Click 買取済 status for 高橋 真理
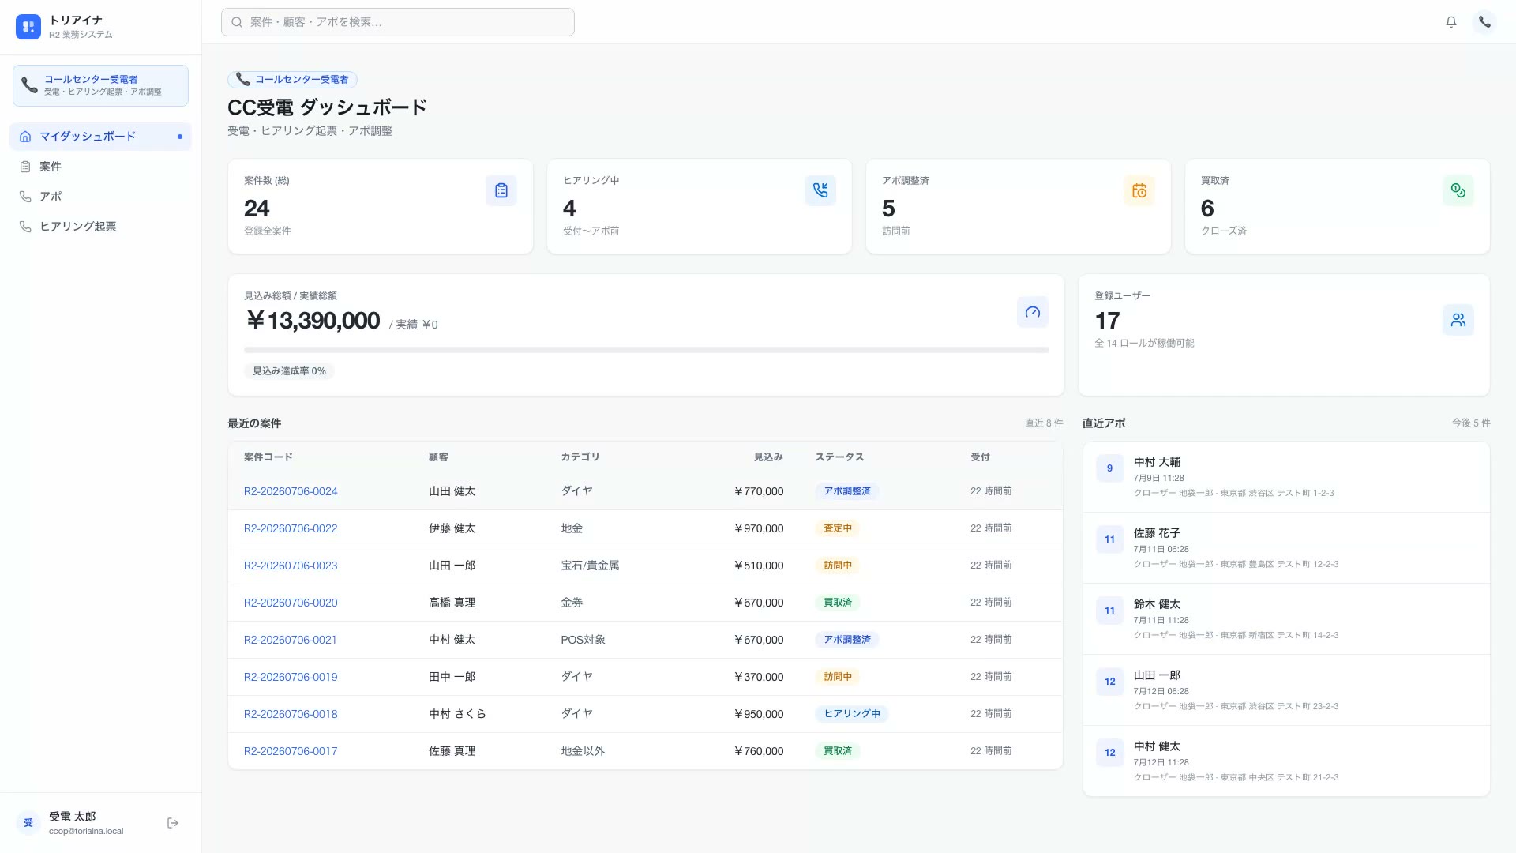 tap(838, 603)
